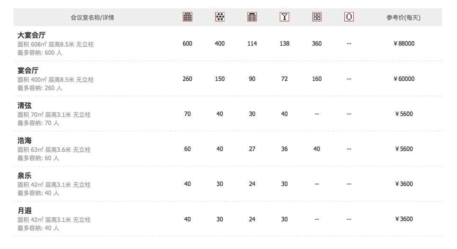Select the 浩海 meeting room
457x249 pixels.
tap(25, 141)
